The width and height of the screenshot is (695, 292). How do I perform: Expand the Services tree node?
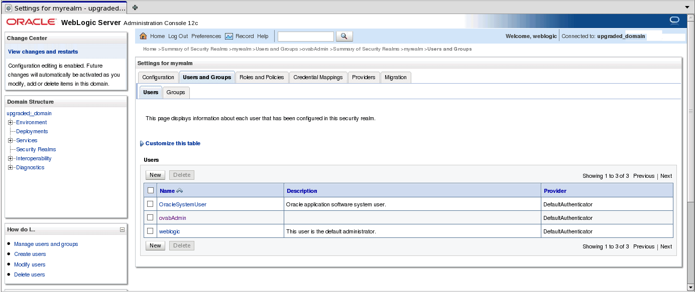tap(10, 140)
